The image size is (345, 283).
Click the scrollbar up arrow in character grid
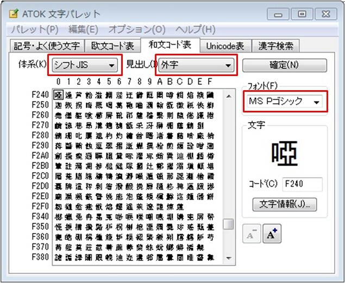pos(229,96)
